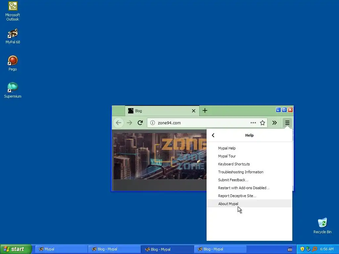Screen dimensions: 339x254
Task: Go back with the browser back arrow
Action: 119,123
